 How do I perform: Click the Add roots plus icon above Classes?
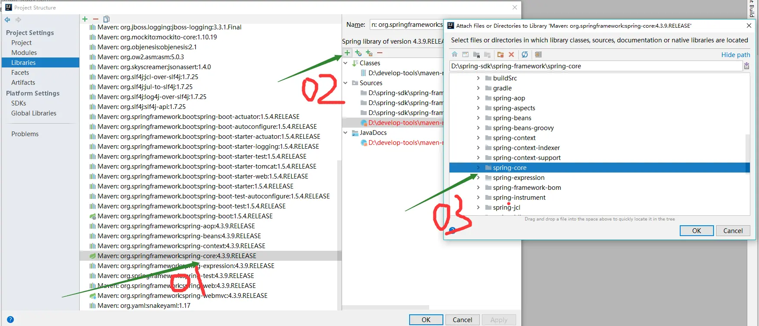(347, 53)
